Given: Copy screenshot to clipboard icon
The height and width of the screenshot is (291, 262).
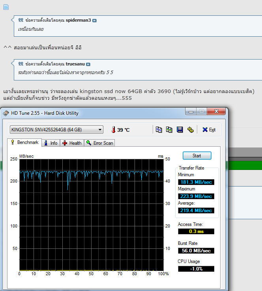Looking at the screenshot, I should coord(169,130).
